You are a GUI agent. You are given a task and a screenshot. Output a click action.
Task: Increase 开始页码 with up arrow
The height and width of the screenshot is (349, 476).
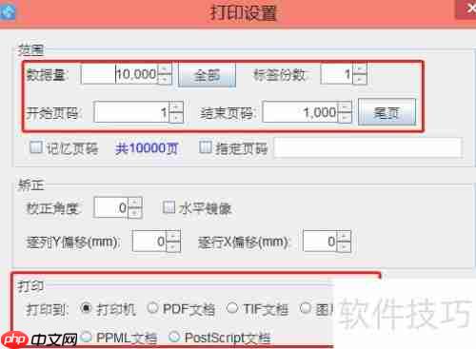[x=176, y=107]
